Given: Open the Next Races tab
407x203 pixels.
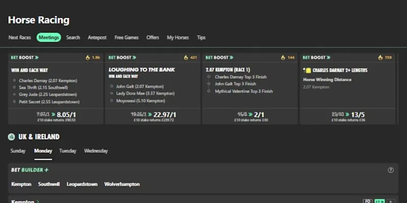Looking at the screenshot, I should pyautogui.click(x=20, y=38).
